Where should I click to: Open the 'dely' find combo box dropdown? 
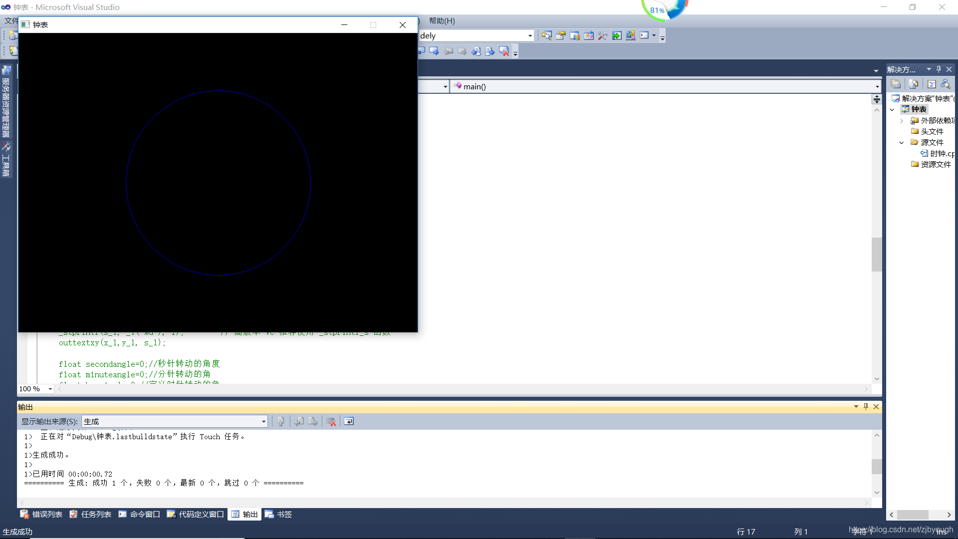tap(530, 36)
